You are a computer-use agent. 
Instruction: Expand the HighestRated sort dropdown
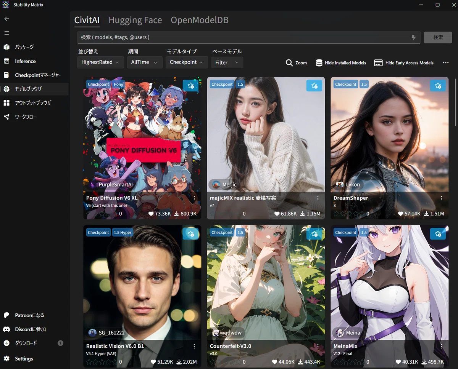(x=100, y=62)
